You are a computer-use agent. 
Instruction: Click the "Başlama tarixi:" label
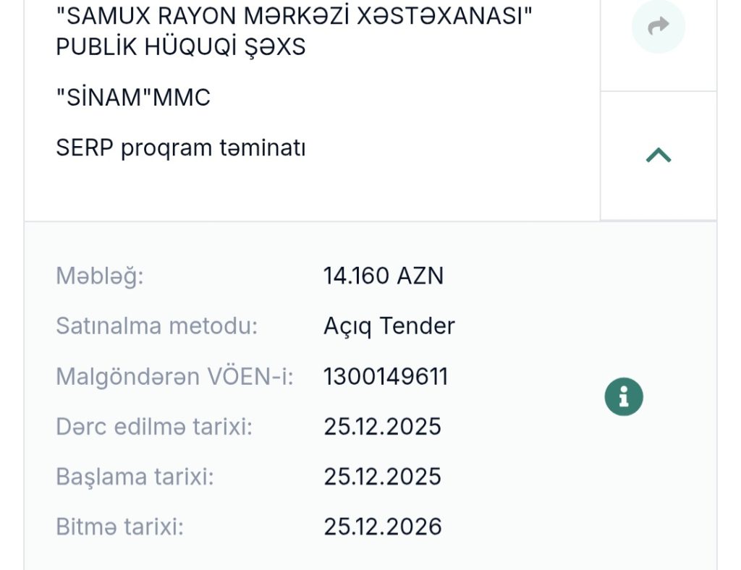[x=135, y=477]
